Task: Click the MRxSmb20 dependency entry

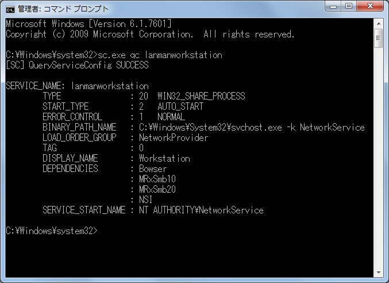Action: [x=157, y=189]
